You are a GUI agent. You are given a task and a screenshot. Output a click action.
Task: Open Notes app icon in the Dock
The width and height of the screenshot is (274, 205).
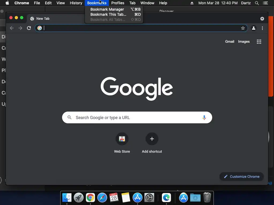(126, 198)
